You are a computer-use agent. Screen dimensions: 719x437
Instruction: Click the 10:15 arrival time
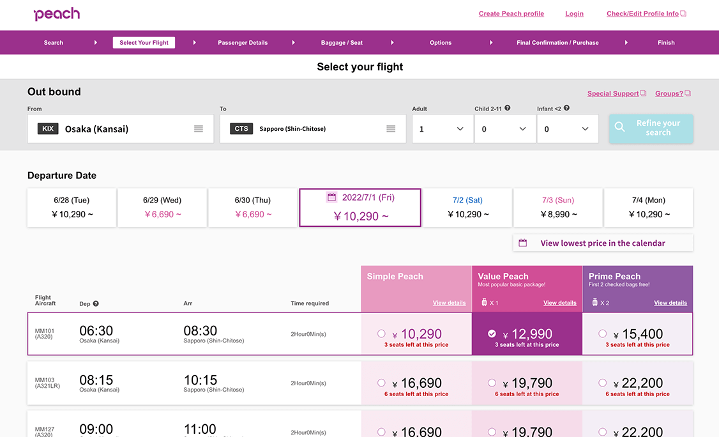coord(201,380)
